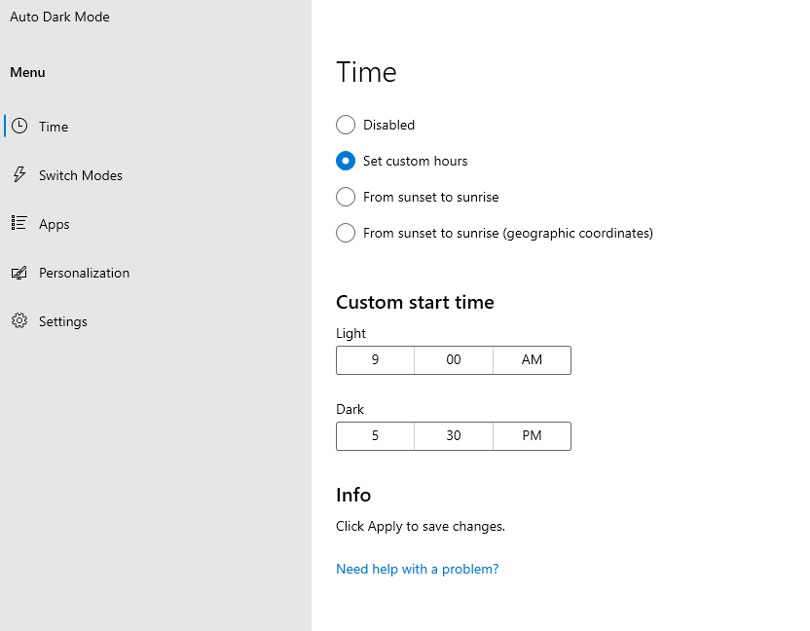
Task: Click the Dark hour field showing 5
Action: 375,435
